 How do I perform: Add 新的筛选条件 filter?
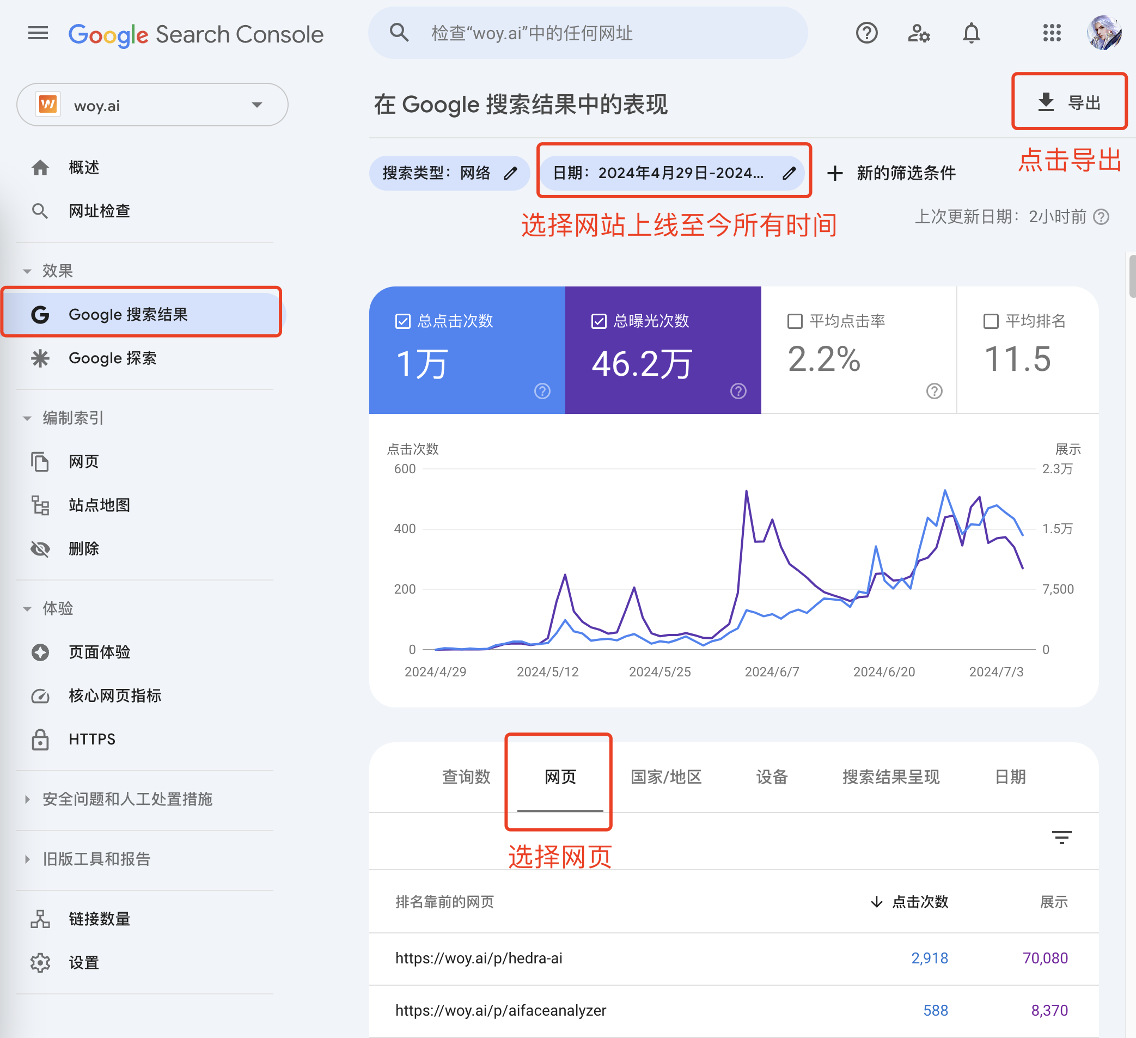(x=891, y=173)
